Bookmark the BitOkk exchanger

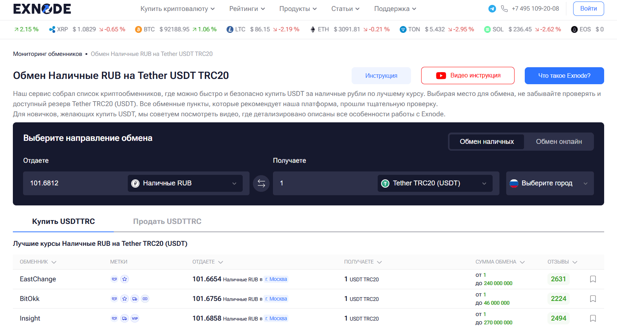click(593, 299)
